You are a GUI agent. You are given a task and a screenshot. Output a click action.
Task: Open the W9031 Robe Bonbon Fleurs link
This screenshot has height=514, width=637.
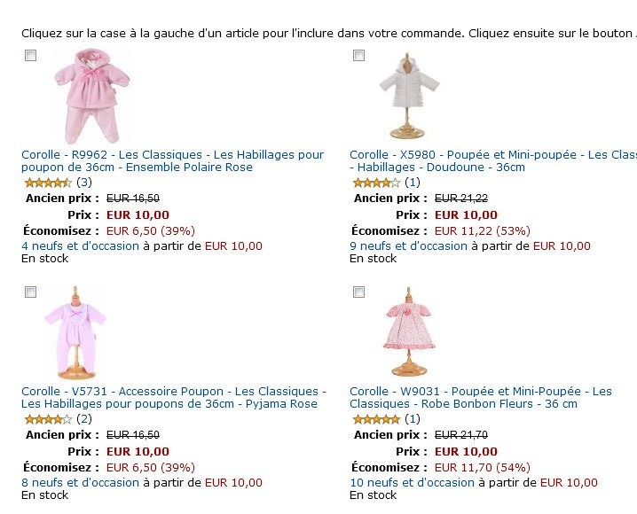(480, 397)
